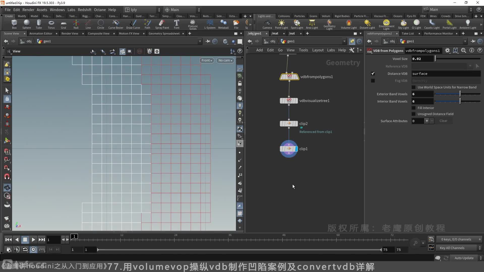Image resolution: width=484 pixels, height=272 pixels.
Task: Enable Use World Space Units for Narrow Band
Action: click(413, 87)
